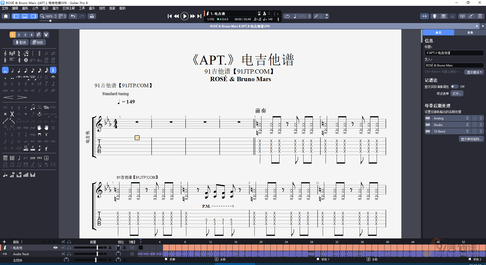Open key signature sharps icon
The image size is (486, 265).
pyautogui.click(x=12, y=53)
